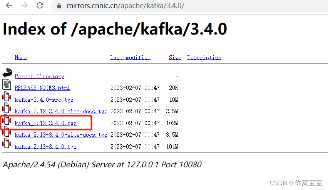Image resolution: width=328 pixels, height=190 pixels.
Task: Click the archive icon beside kafka_2.13-3.4.0.tgz
Action: tap(7, 143)
